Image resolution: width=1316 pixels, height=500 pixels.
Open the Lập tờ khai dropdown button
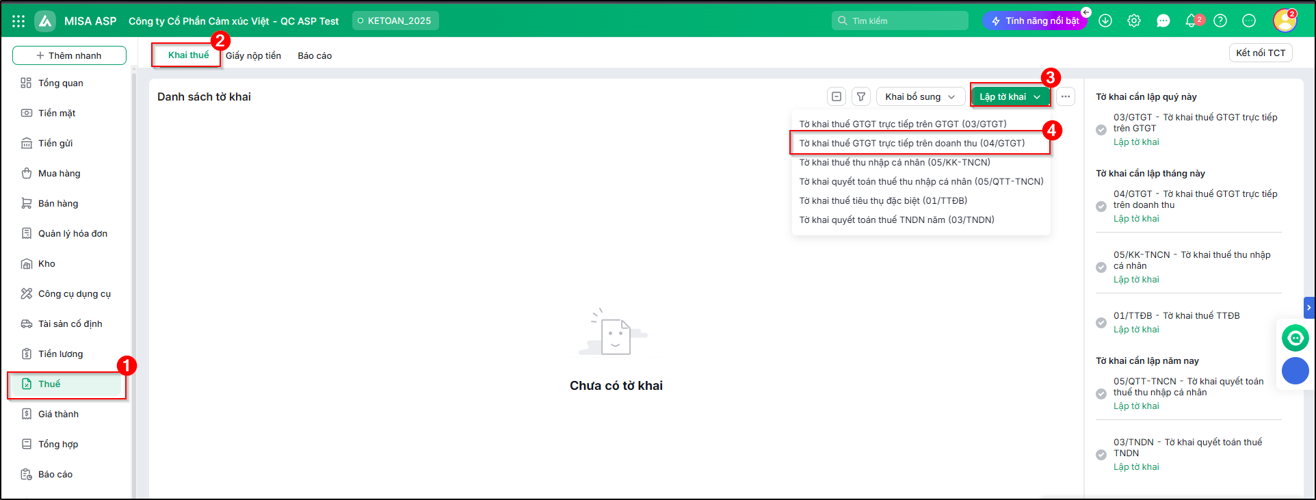pyautogui.click(x=1010, y=97)
